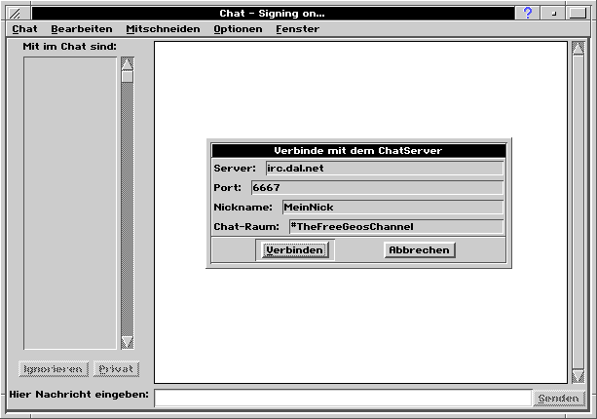Click the chat area scroll-down arrow
This screenshot has height=419, width=597.
click(578, 373)
